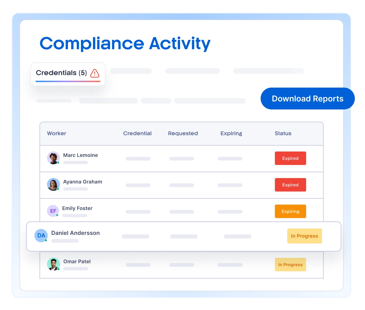Click the EF initials avatar for Emily Foster
The height and width of the screenshot is (310, 365).
point(53,211)
